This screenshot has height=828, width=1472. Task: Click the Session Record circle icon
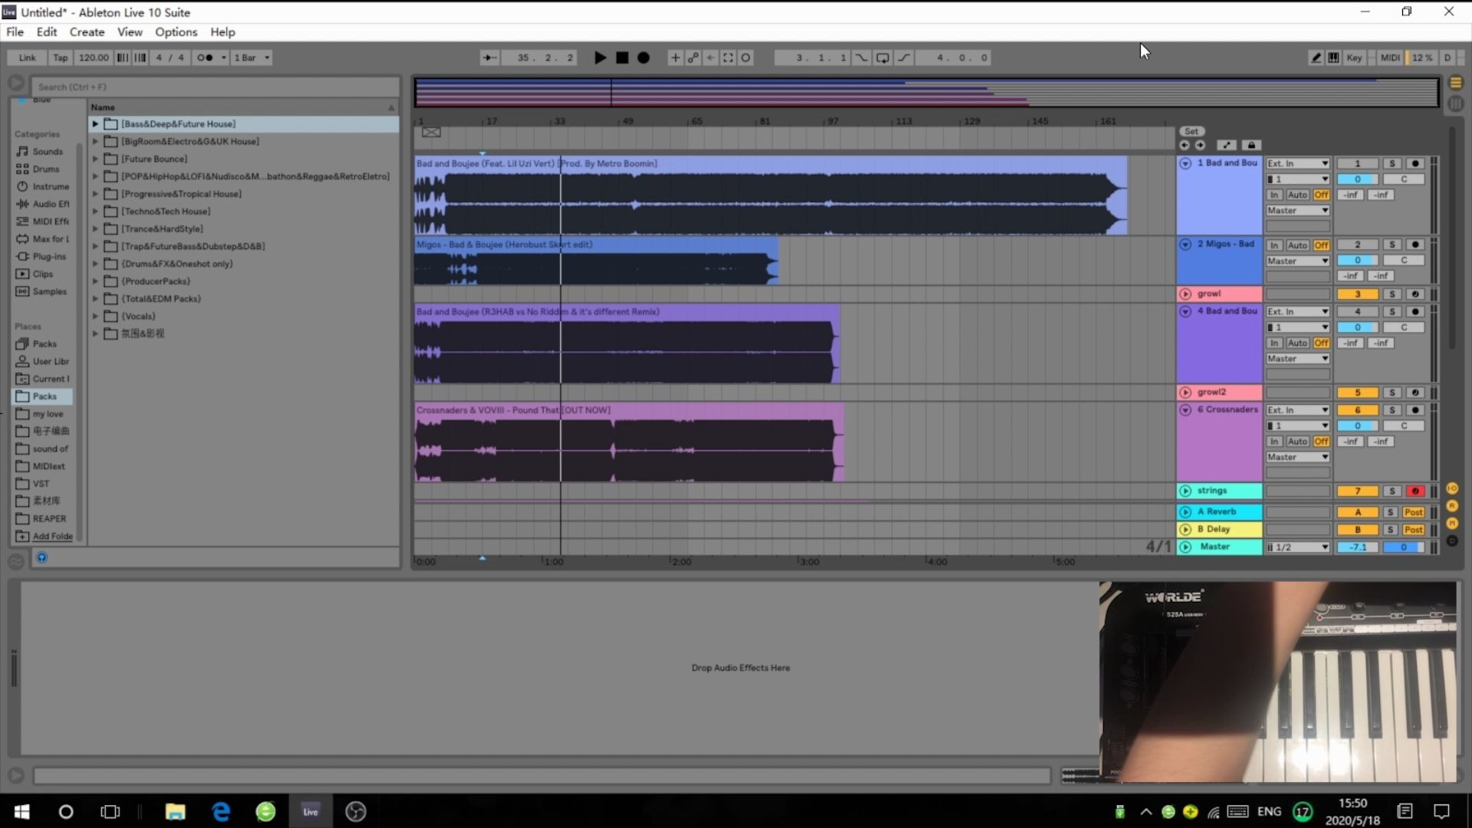745,58
